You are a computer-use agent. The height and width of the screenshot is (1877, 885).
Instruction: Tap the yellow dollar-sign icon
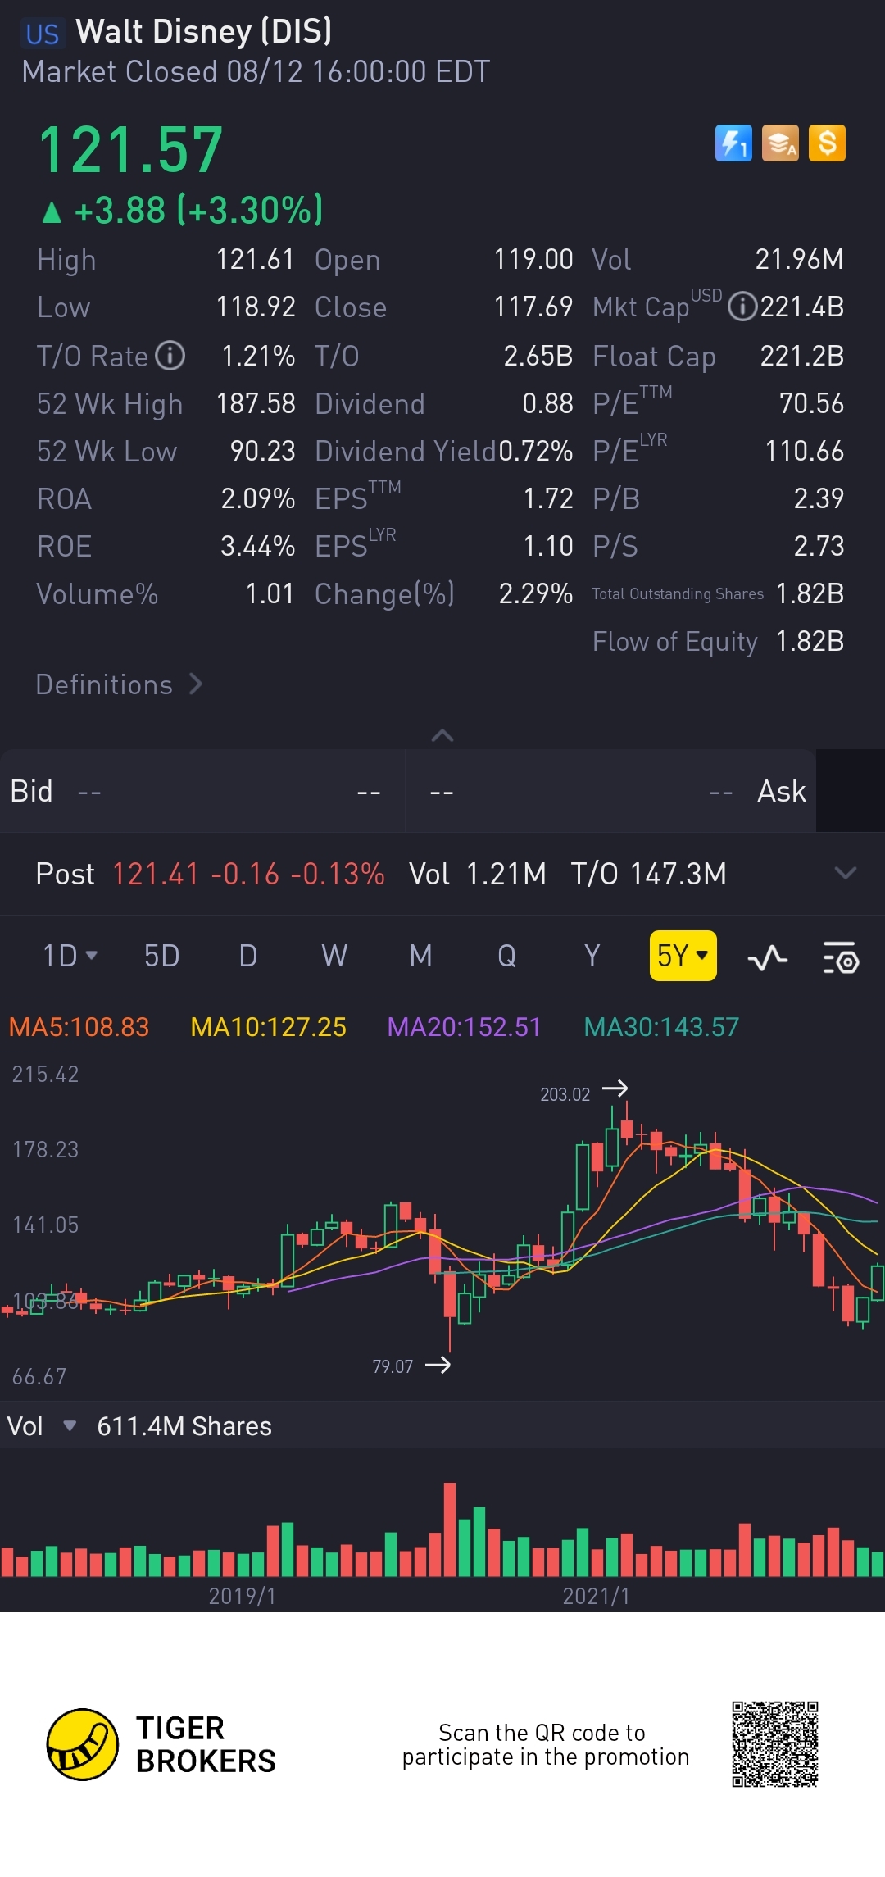tap(827, 143)
